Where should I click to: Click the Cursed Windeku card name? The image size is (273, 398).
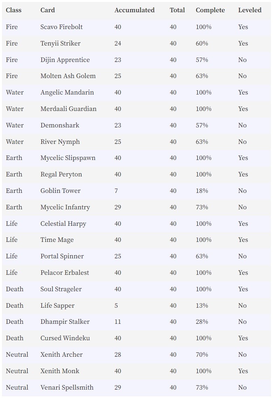point(65,338)
